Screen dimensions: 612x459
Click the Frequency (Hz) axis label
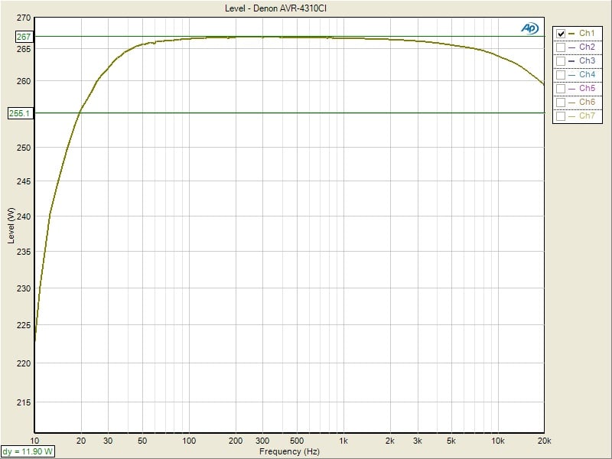coord(289,451)
